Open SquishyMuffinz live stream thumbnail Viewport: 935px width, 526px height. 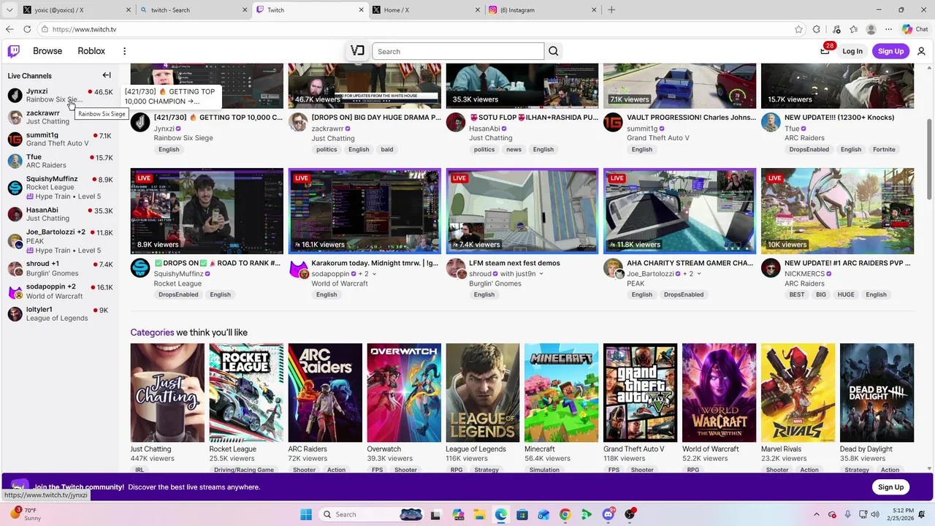coord(207,211)
